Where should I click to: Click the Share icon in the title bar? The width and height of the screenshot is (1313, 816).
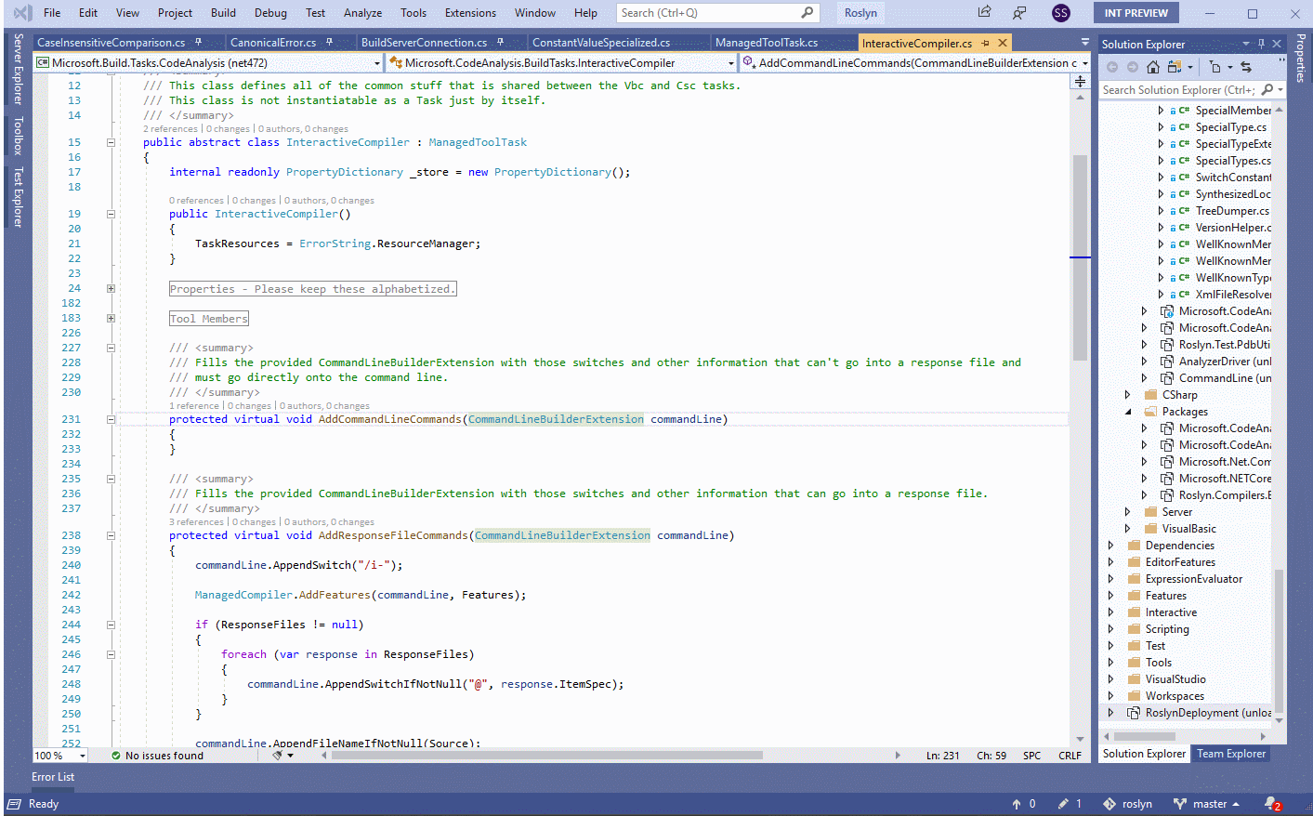click(983, 12)
